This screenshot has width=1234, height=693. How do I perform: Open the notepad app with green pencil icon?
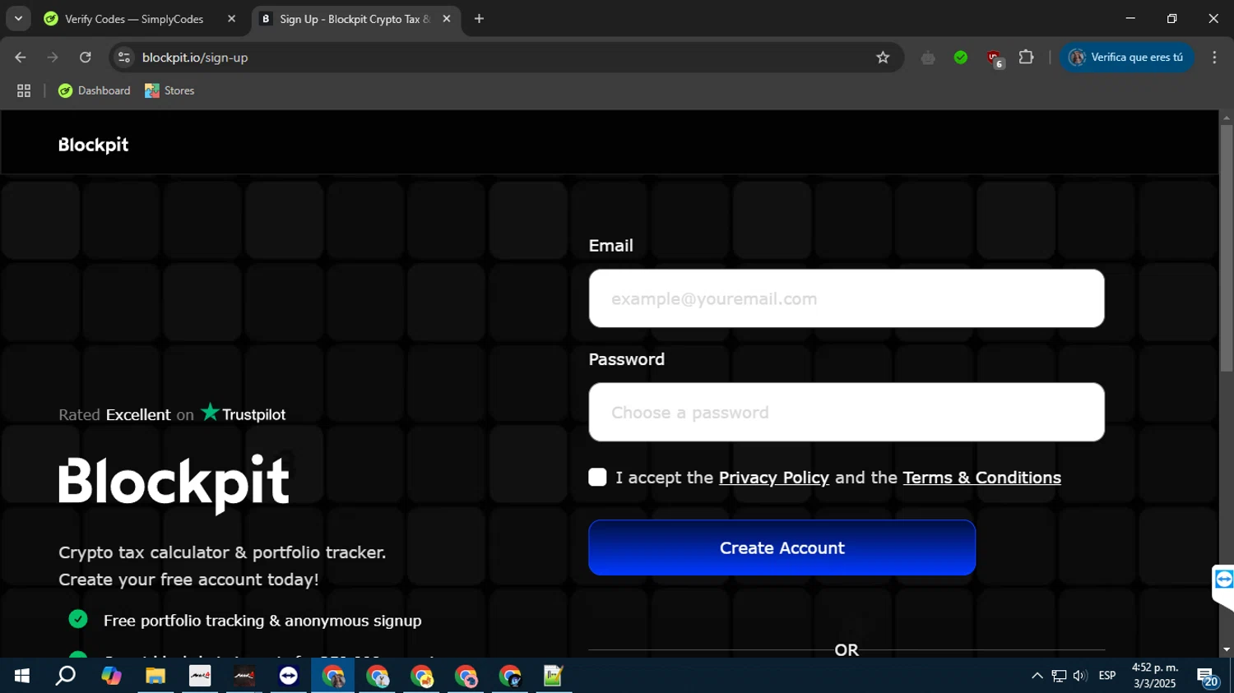(x=554, y=676)
